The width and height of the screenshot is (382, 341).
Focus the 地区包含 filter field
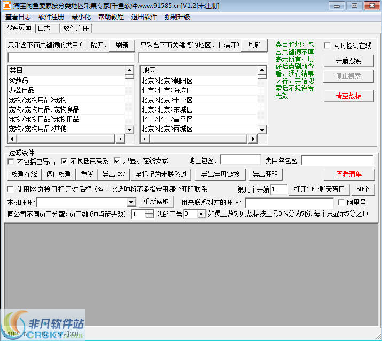tap(240, 161)
